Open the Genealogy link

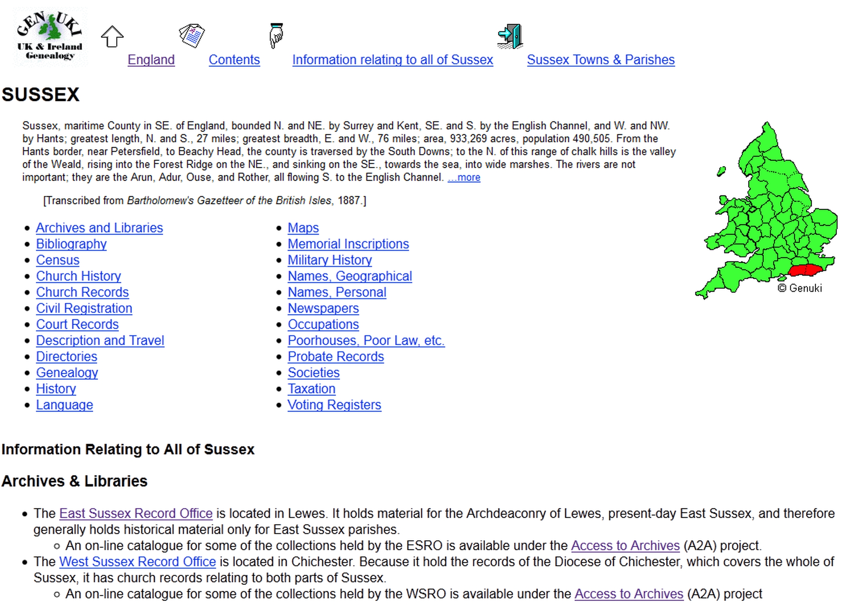[x=67, y=373]
